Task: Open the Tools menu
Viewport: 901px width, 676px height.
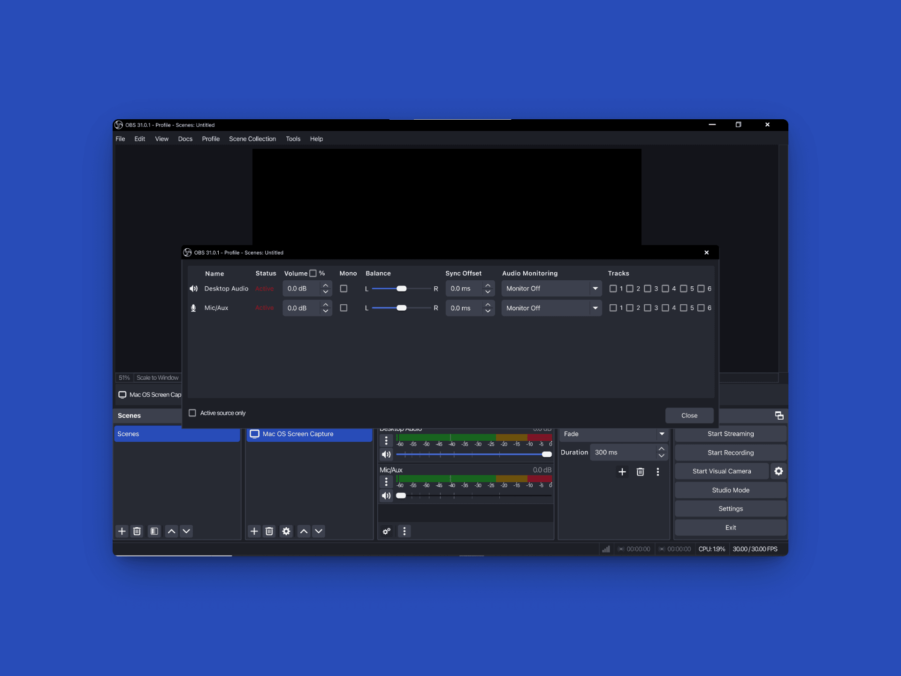Action: [x=293, y=139]
